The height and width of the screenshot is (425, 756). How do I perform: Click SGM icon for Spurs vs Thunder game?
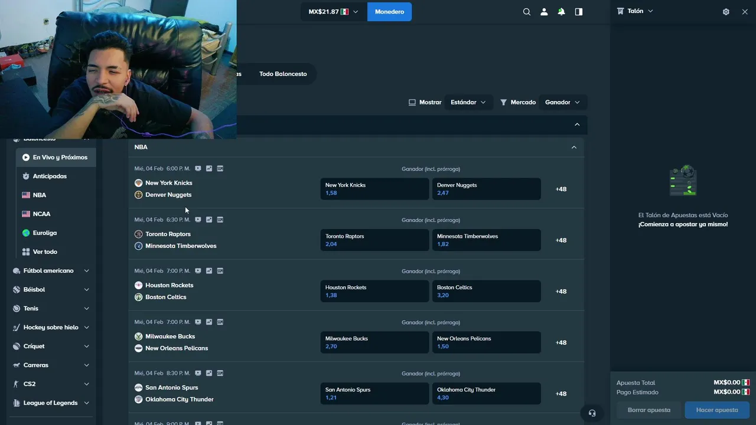point(220,373)
